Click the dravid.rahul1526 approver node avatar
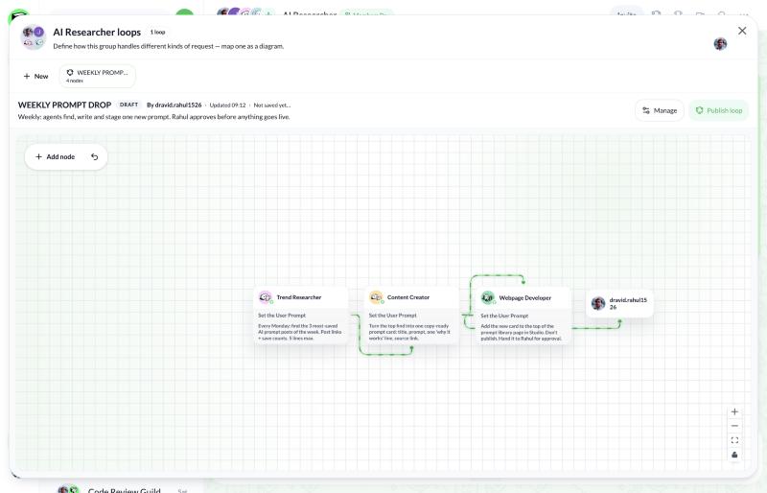The image size is (767, 493). (x=597, y=303)
